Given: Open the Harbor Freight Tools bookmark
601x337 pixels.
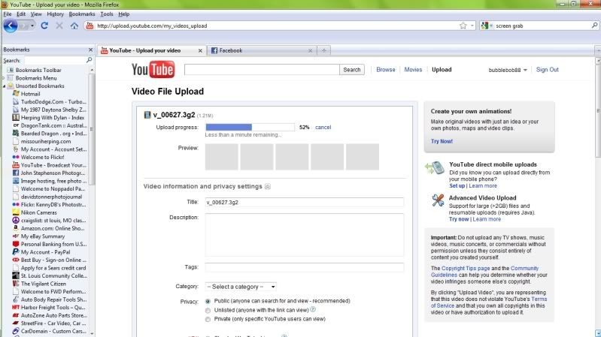Looking at the screenshot, I should (53, 308).
